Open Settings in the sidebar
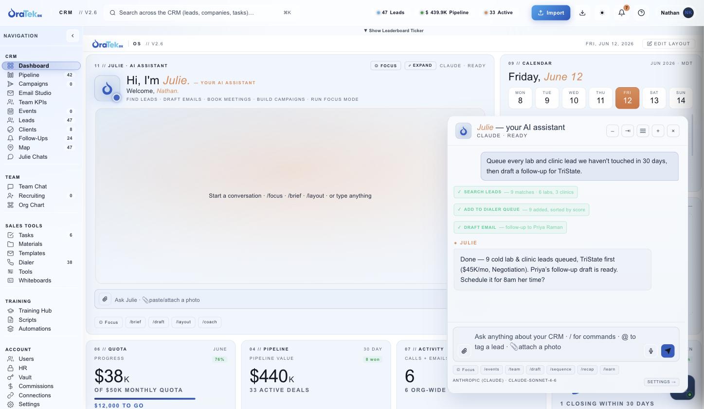The image size is (704, 409). (41, 404)
